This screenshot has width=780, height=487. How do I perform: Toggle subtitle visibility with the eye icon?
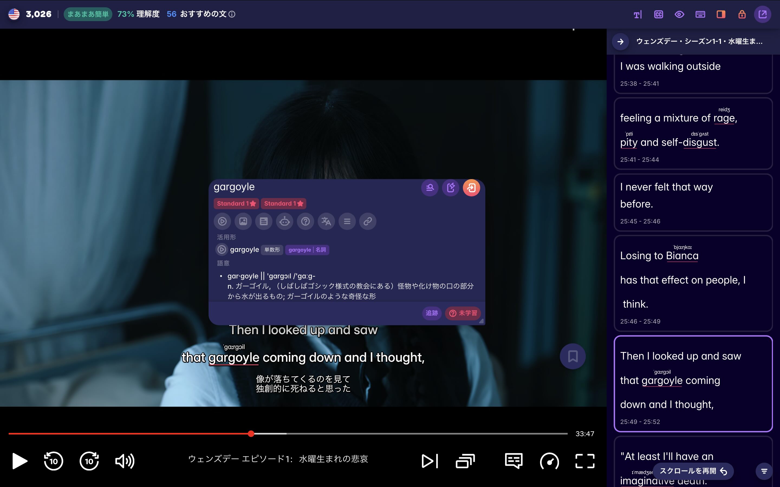click(x=679, y=14)
